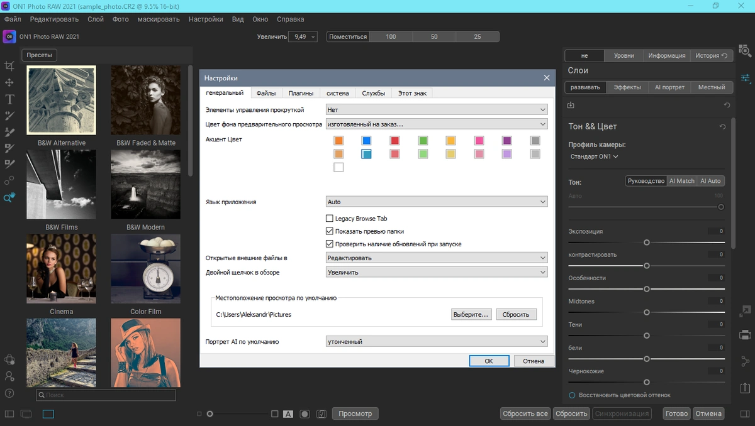Select the Crop tool in left toolbar
The height and width of the screenshot is (426, 755).
(x=9, y=66)
